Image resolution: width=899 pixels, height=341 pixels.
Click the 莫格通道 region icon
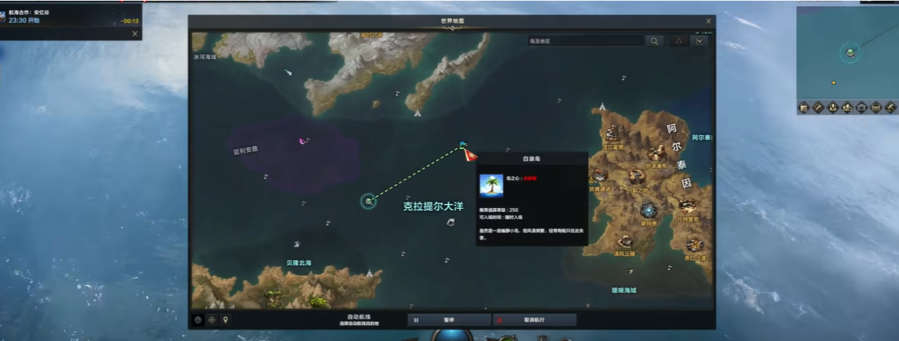pyautogui.click(x=600, y=175)
